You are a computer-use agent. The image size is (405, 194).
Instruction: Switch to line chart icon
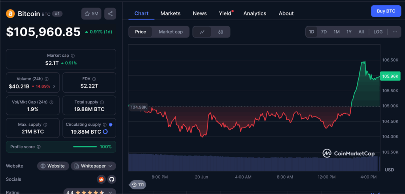tap(202, 32)
